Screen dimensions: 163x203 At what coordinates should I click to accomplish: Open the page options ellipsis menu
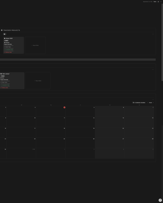[x=161, y=2]
